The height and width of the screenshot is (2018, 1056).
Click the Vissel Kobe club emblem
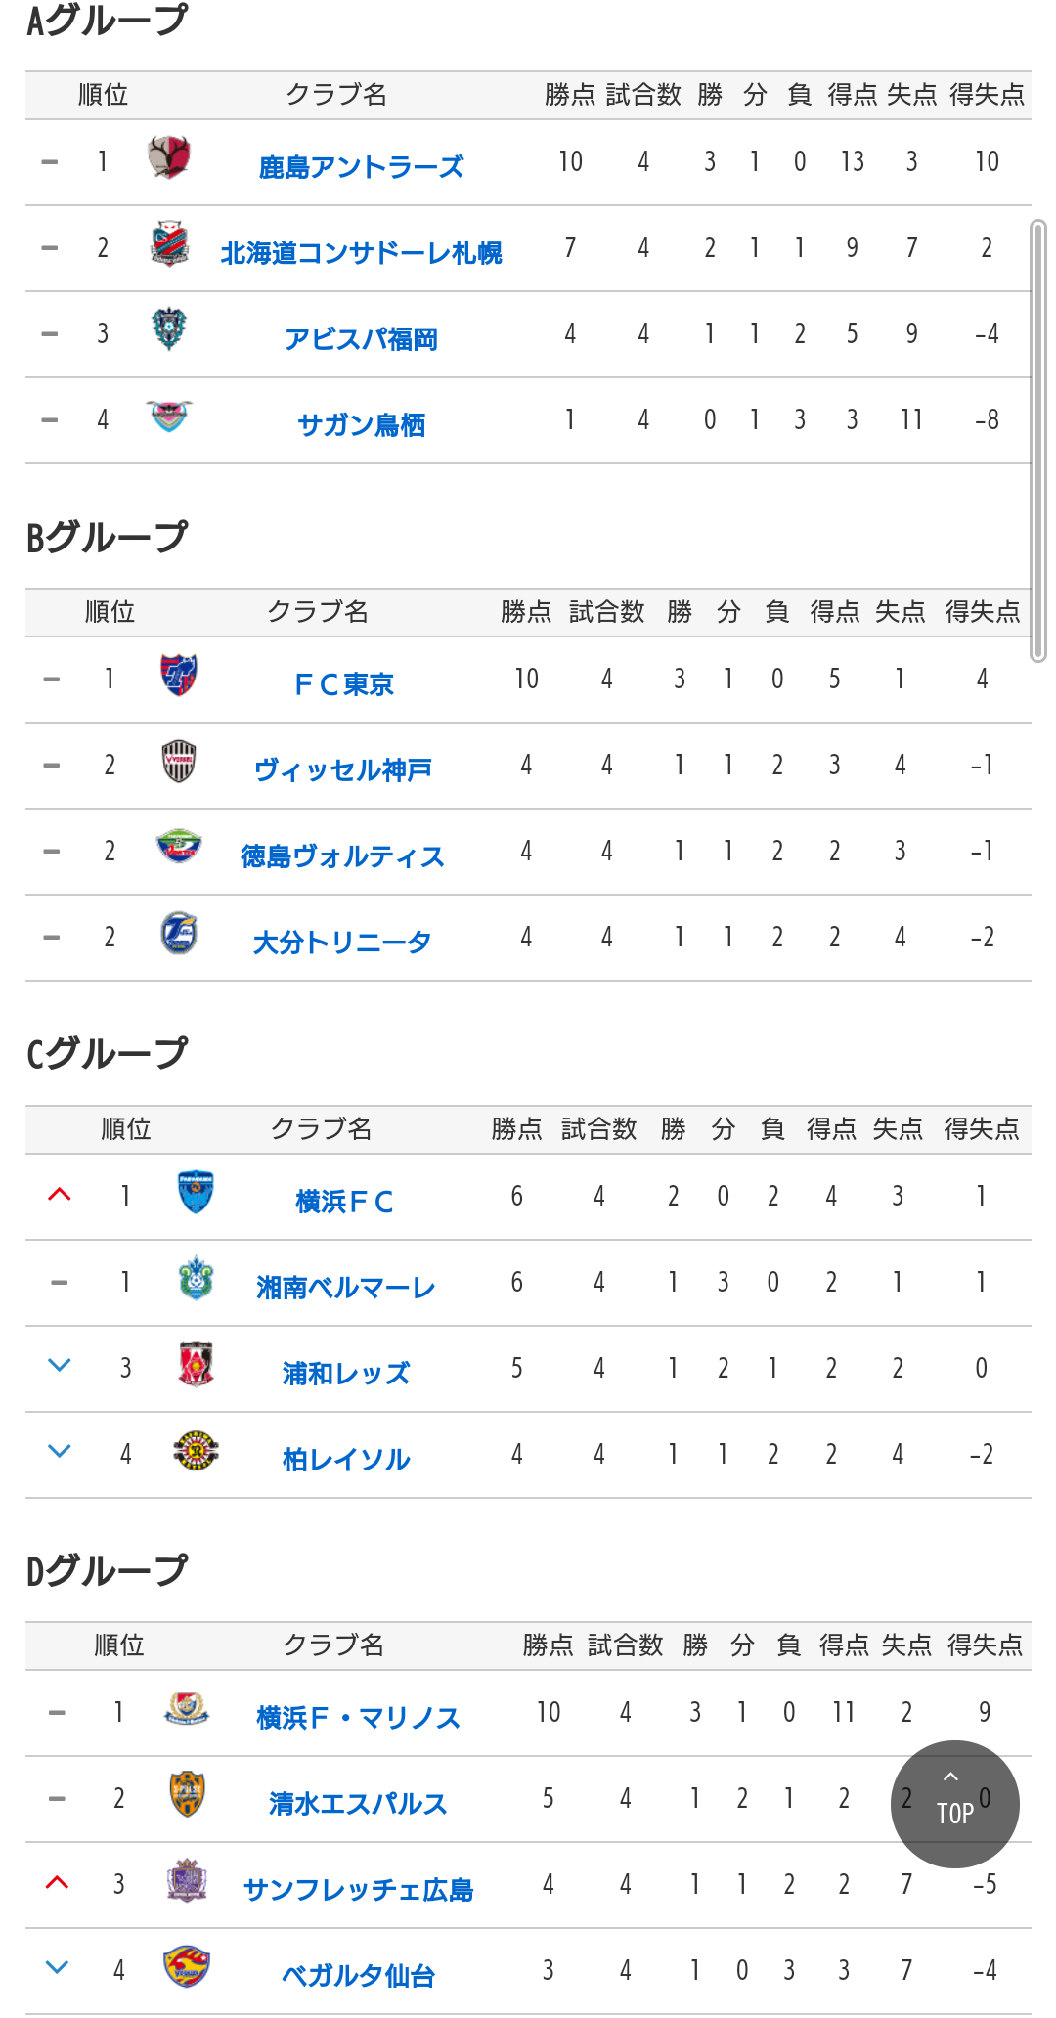point(178,761)
